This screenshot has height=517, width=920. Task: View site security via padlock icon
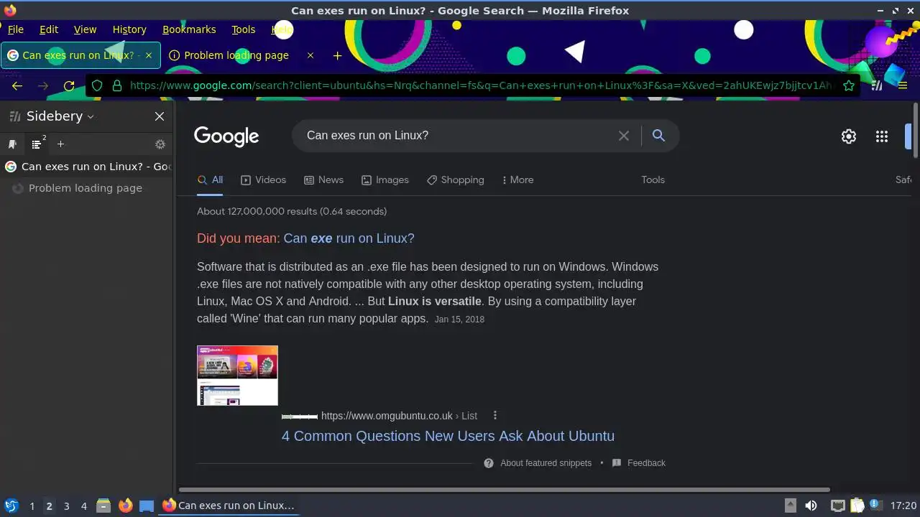117,85
